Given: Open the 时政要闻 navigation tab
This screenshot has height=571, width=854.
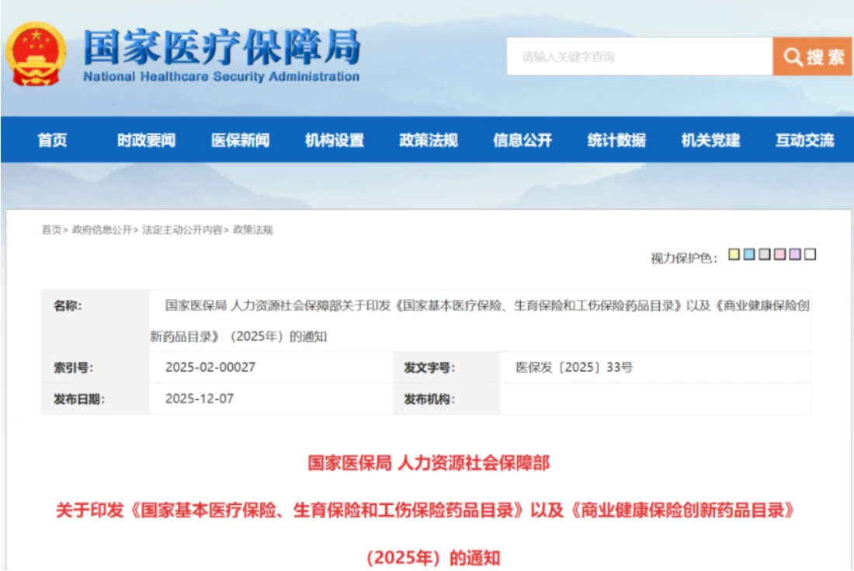Looking at the screenshot, I should [x=147, y=141].
